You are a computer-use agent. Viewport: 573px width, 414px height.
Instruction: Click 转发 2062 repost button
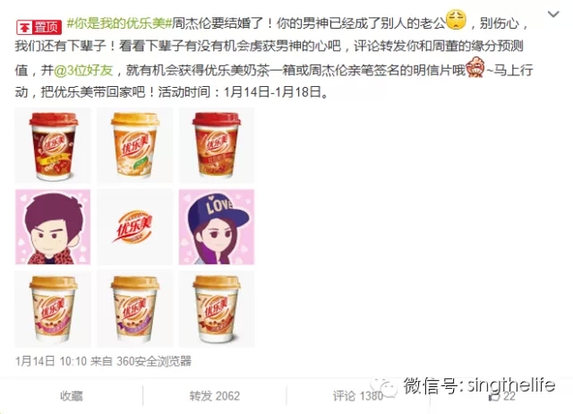point(215,396)
